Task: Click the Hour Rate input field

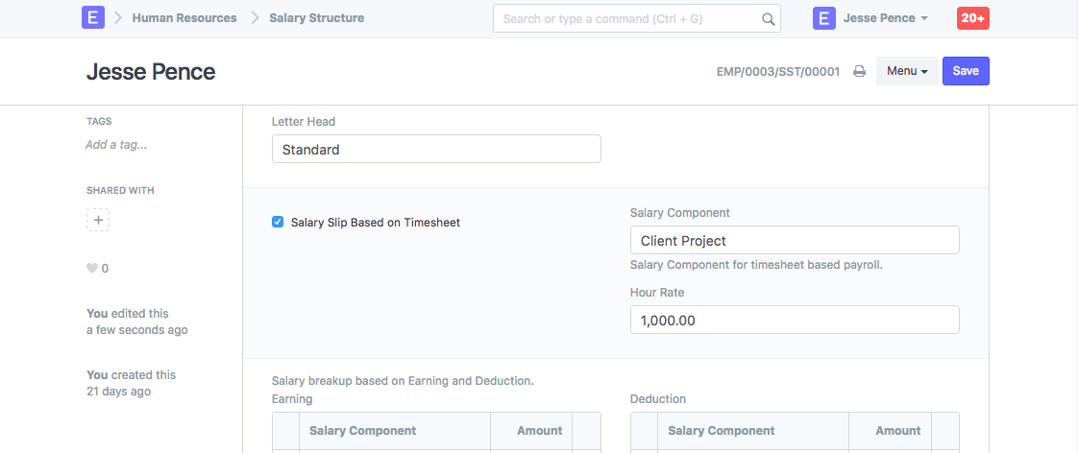Action: pos(794,320)
